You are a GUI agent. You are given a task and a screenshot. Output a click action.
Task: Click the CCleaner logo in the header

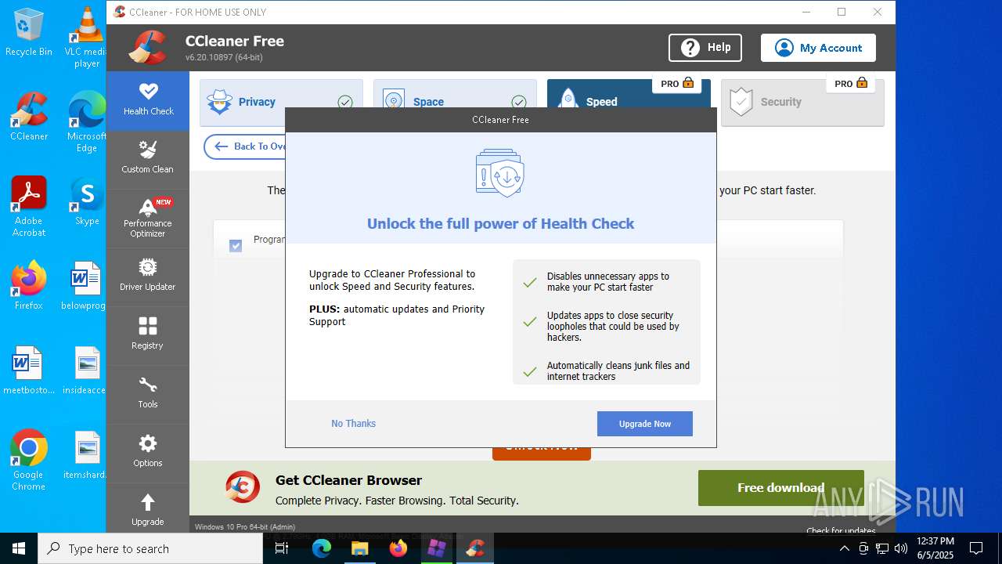pos(147,48)
